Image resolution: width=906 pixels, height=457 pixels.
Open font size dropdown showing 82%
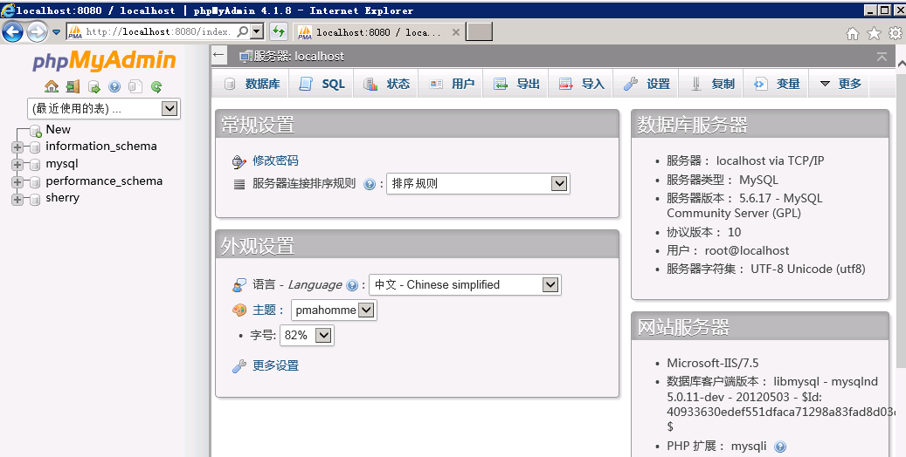[x=307, y=335]
